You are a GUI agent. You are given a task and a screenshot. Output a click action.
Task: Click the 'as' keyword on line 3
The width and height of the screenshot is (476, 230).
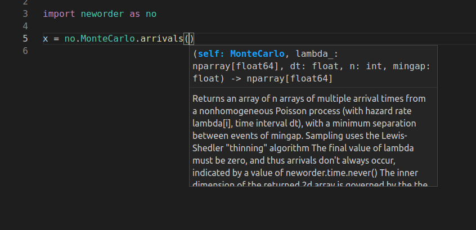(x=135, y=14)
